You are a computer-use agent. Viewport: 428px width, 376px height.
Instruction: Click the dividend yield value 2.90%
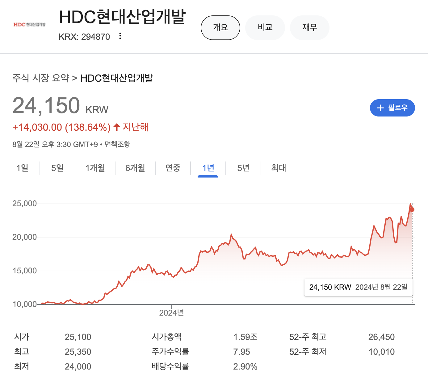click(245, 366)
